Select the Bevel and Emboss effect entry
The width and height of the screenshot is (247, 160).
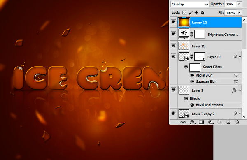pyautogui.click(x=210, y=105)
